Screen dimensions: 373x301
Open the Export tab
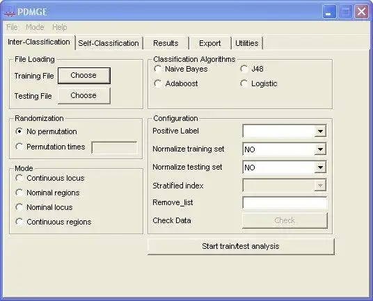[210, 43]
